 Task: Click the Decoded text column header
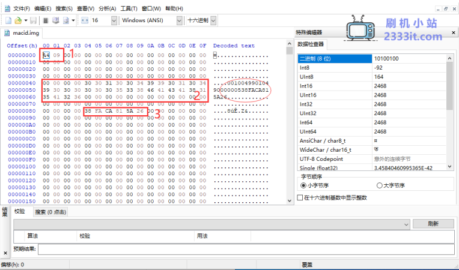pos(234,46)
